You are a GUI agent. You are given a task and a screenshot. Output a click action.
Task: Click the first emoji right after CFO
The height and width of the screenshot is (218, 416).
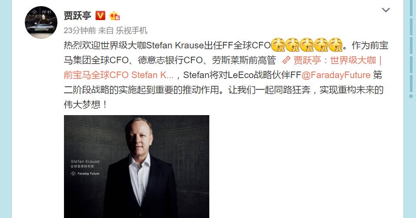point(278,45)
